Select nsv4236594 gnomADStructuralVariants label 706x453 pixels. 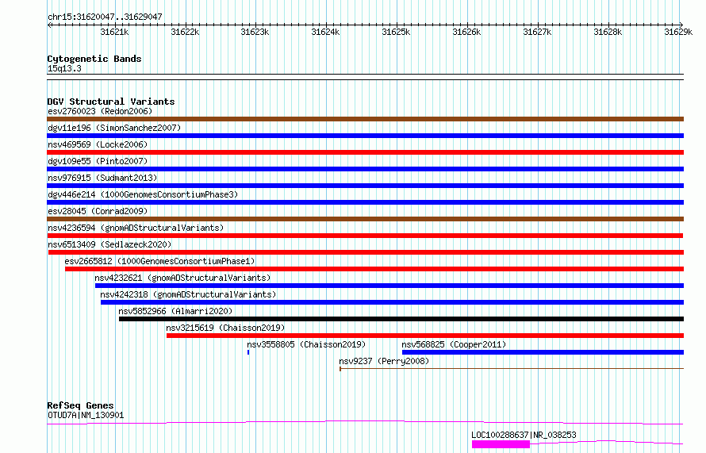(136, 228)
